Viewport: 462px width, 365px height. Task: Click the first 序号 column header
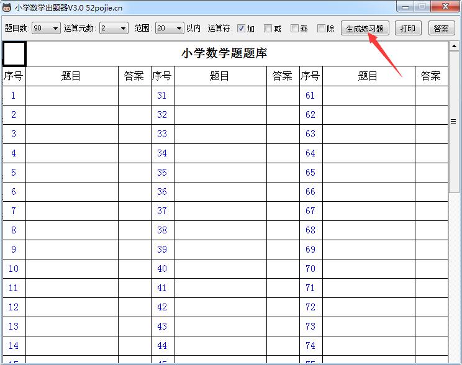click(x=14, y=76)
